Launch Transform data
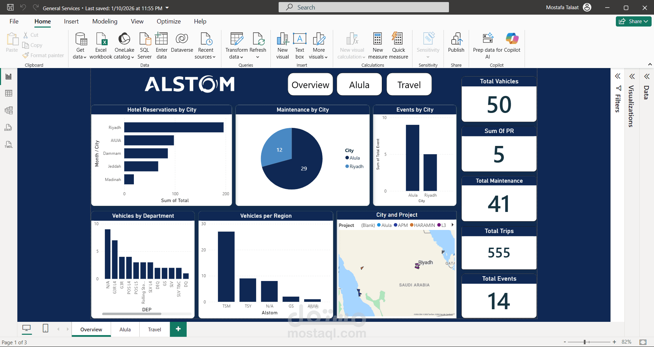 click(236, 46)
